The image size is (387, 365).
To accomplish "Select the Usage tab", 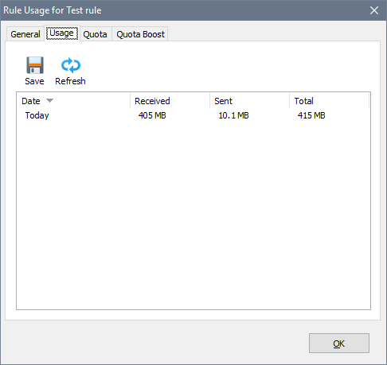I will click(x=62, y=33).
